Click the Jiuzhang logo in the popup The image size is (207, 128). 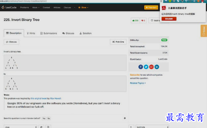click(164, 8)
